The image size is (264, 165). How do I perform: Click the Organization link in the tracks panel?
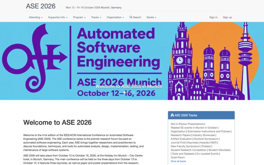pos(178,131)
